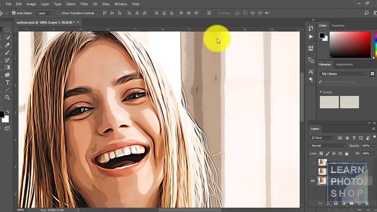Viewport: 377px width, 212px height.
Task: Toggle Lock transparent pixels
Action: [x=321, y=153]
